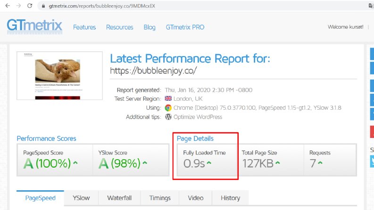Click the arrow beside YSlow score

pos(145,163)
